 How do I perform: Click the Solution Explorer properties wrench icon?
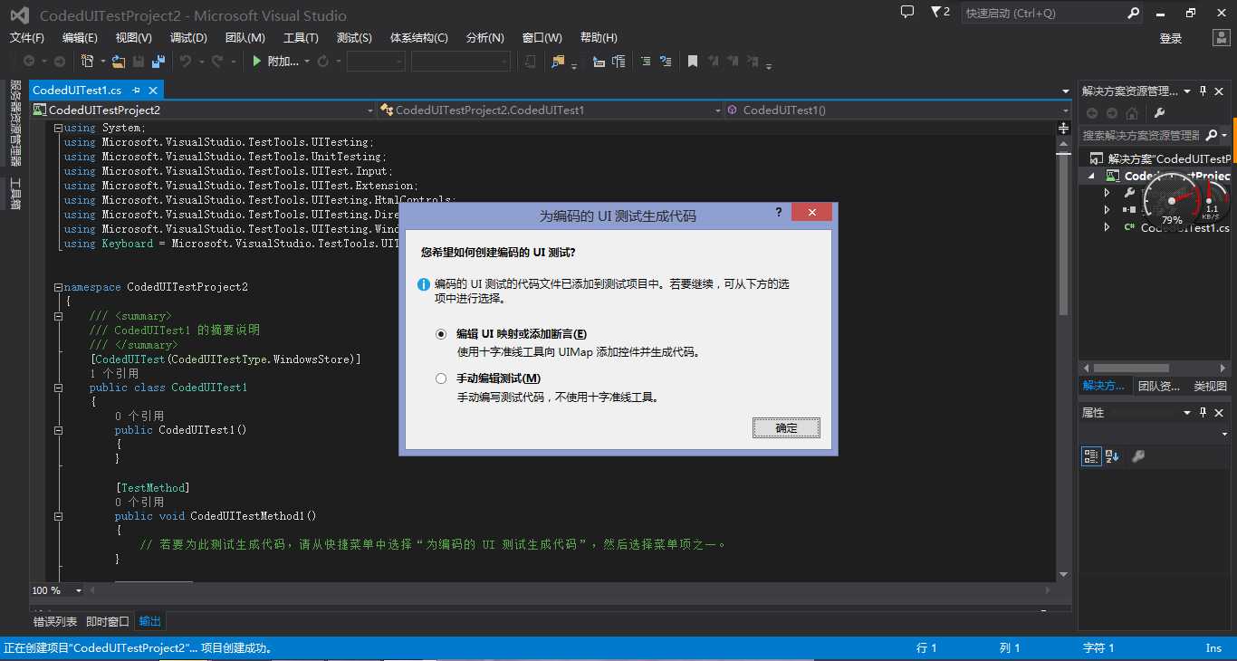tap(1159, 113)
